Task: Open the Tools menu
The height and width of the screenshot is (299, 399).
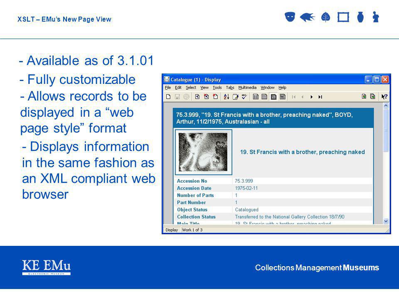Action: (217, 88)
